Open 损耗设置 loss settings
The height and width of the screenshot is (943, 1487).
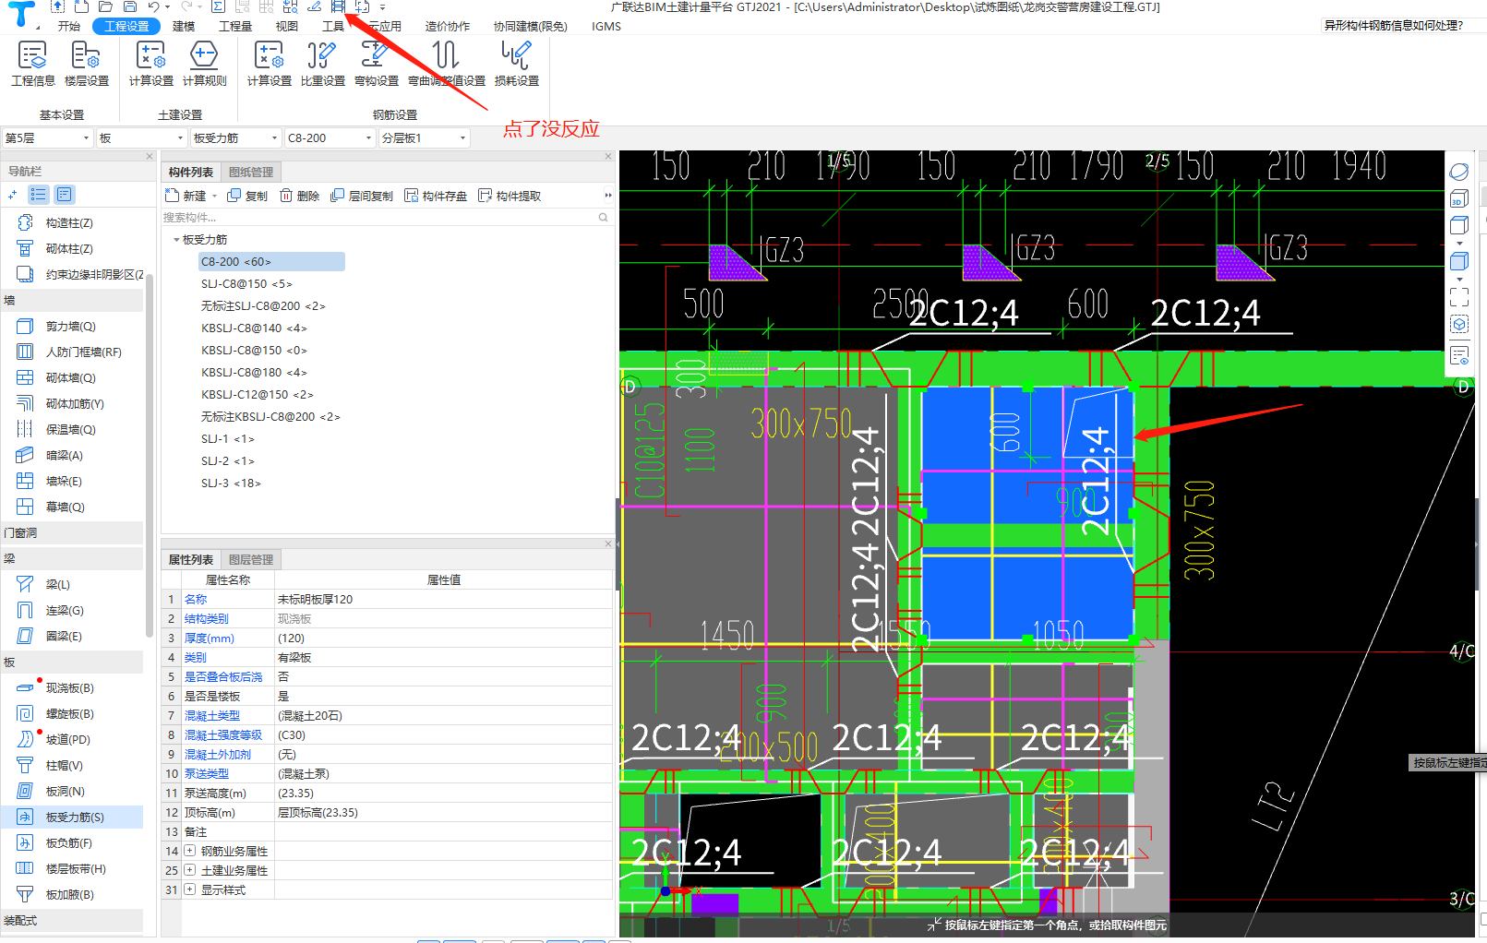pyautogui.click(x=516, y=64)
